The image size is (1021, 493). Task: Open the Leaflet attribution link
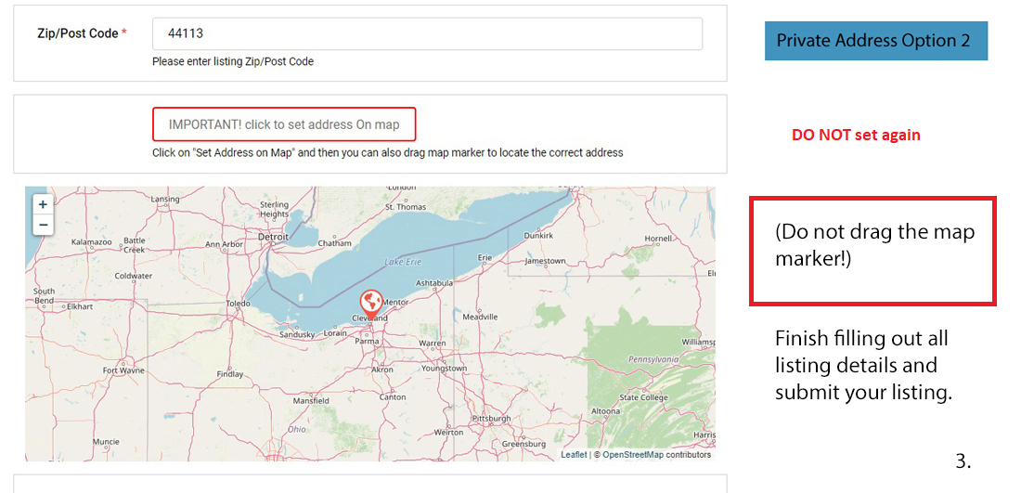click(x=573, y=455)
